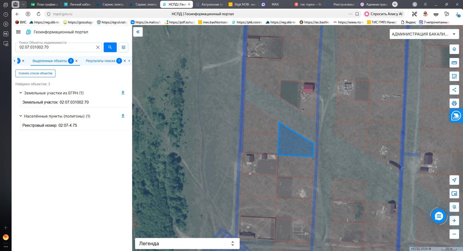Open the map layers panel icon
The width and height of the screenshot is (463, 251).
click(454, 49)
